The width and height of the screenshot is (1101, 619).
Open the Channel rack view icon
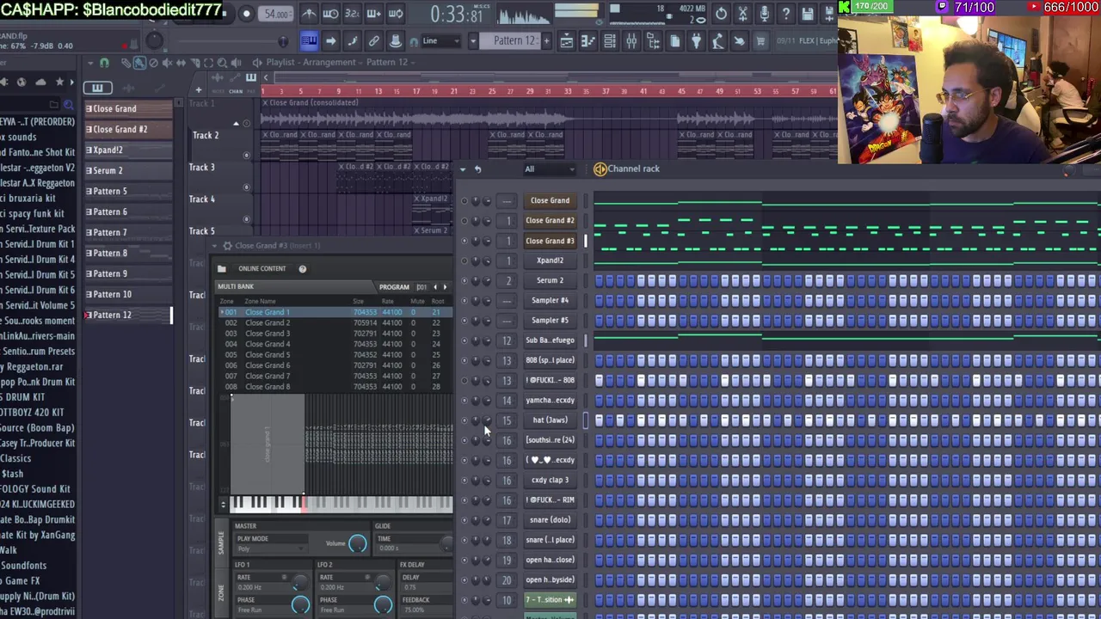point(610,40)
